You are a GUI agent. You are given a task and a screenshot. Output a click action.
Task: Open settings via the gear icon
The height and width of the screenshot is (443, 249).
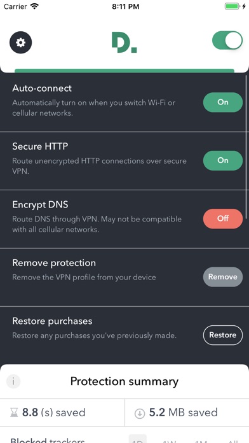(x=20, y=43)
